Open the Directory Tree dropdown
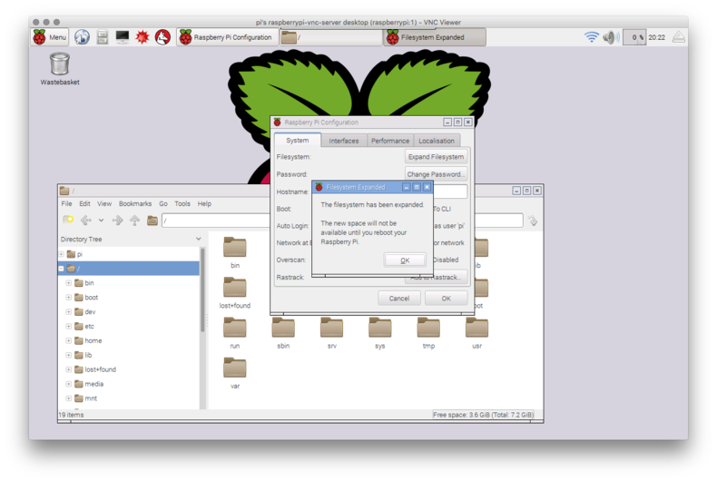The height and width of the screenshot is (481, 717). coord(199,240)
